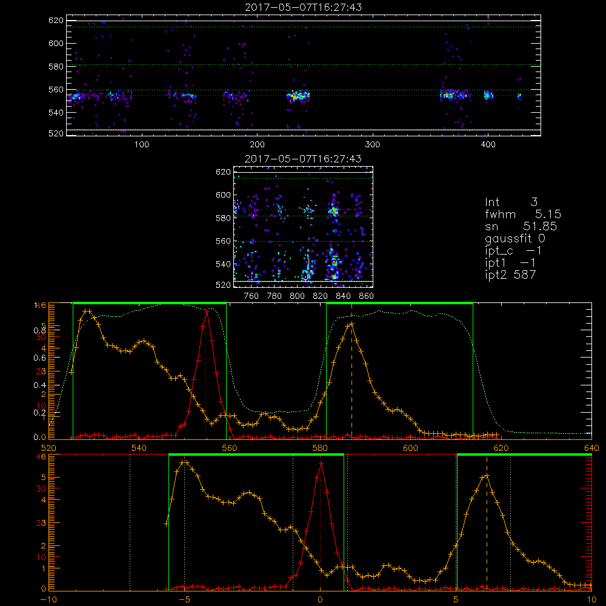
Task: Click the red curve peak in the upper profile plot
Action: tap(207, 311)
